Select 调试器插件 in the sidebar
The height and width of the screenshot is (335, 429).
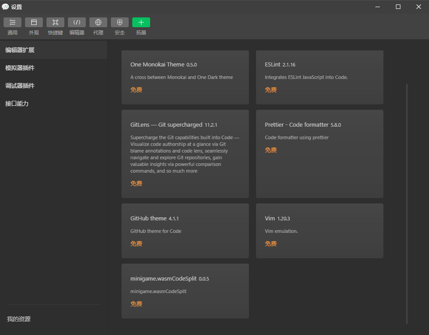(x=54, y=86)
